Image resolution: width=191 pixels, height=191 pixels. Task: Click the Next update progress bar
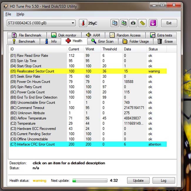[x=90, y=180]
